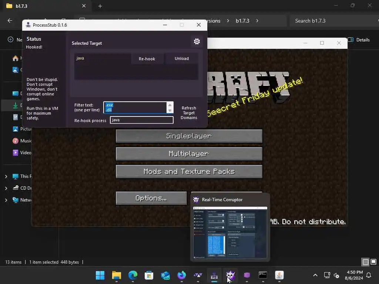Switch to the Command Prompt taskbar icon

[x=263, y=275]
